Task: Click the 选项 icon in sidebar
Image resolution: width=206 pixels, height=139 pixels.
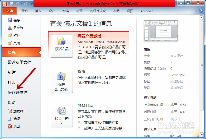Action: tap(10, 119)
